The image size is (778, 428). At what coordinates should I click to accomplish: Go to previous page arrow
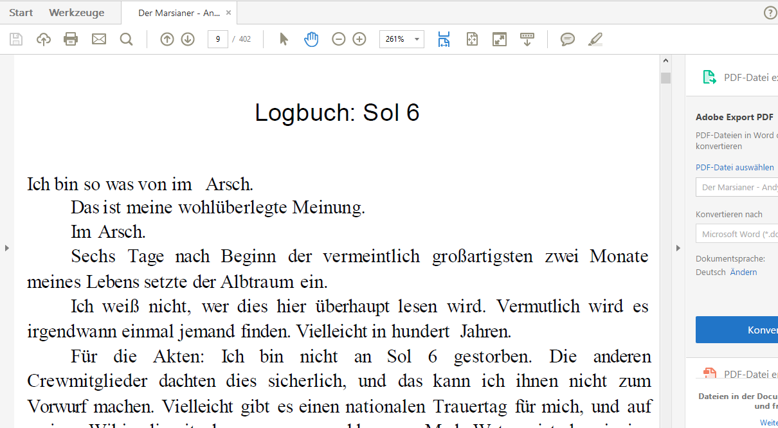(x=167, y=39)
